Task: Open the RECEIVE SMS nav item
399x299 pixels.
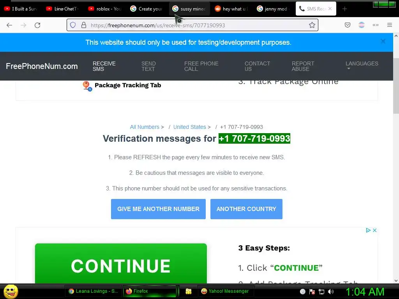Action: 104,66
